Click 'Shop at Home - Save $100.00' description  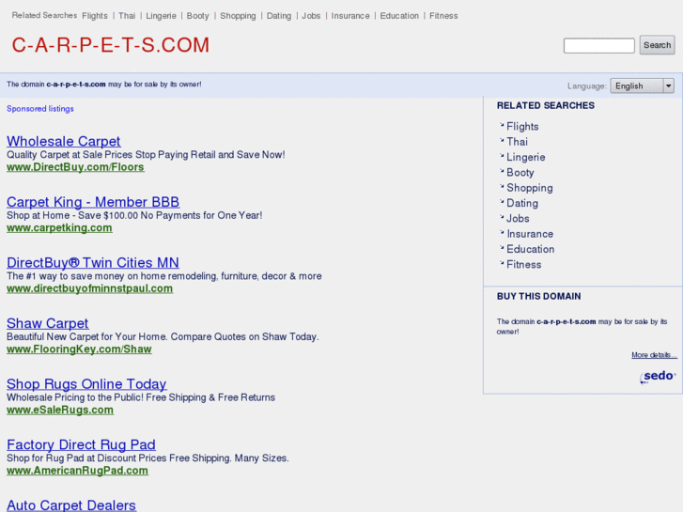click(x=134, y=215)
